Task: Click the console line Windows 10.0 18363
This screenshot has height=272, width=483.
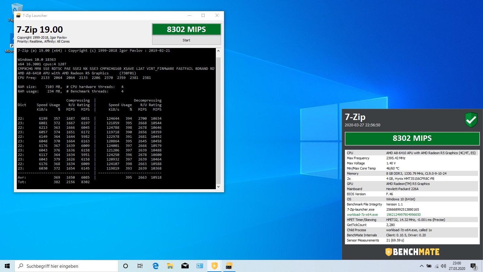Action: [37, 60]
